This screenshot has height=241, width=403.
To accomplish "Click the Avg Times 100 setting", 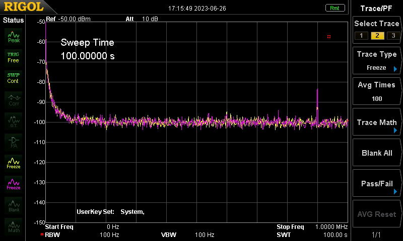I will pos(376,91).
